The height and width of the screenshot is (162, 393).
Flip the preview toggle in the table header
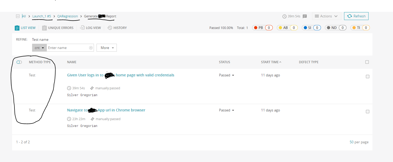click(x=19, y=62)
